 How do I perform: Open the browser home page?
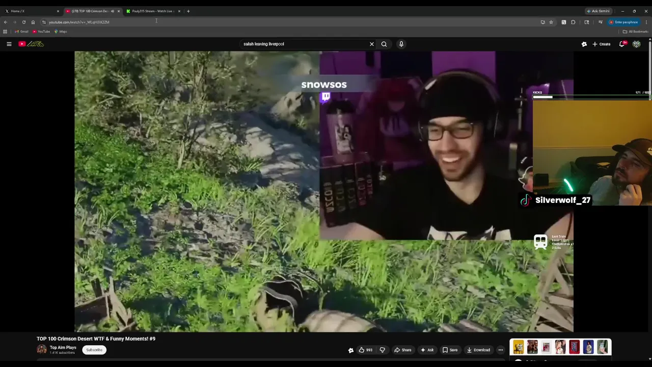[33, 22]
